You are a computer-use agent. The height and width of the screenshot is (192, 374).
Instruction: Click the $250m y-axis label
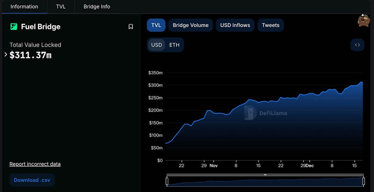[x=155, y=98]
